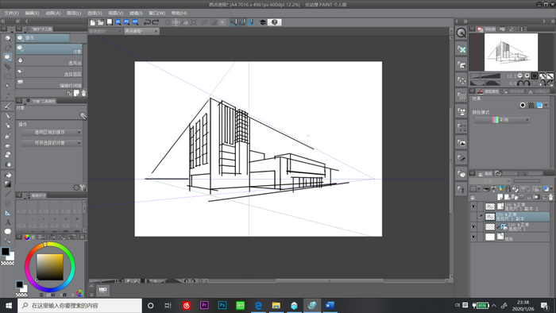This screenshot has height=313, width=556.
Task: Click the trash icon in Layers panel
Action: click(550, 197)
